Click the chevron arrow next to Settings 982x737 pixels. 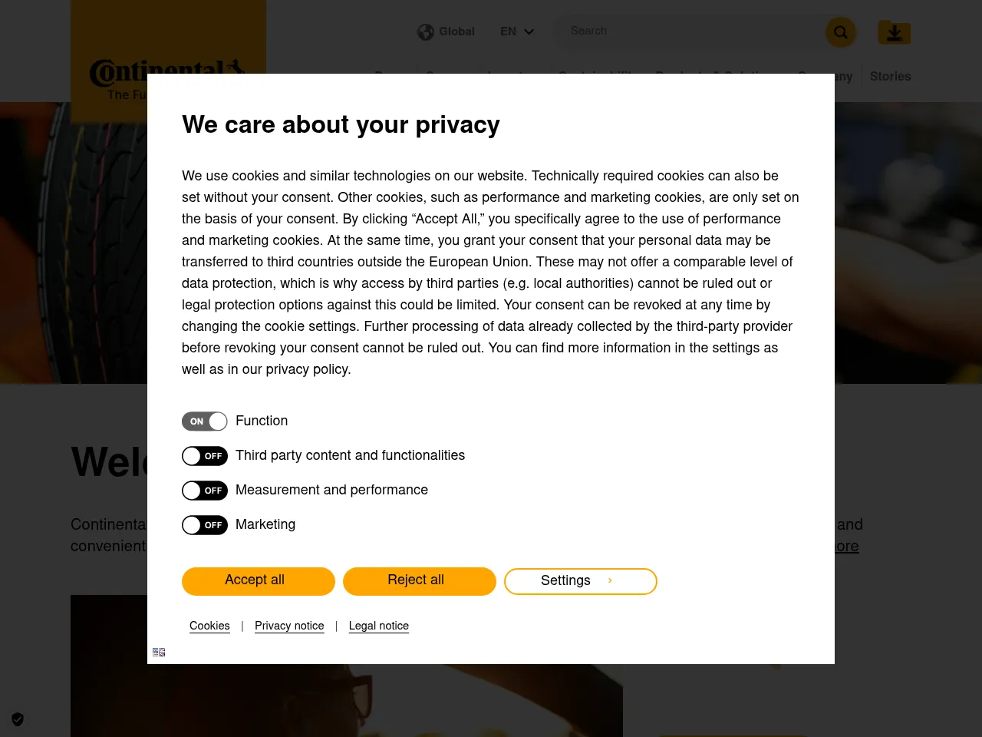[610, 581]
